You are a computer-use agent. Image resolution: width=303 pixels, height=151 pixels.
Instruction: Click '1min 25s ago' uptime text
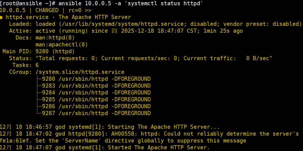click(x=223, y=31)
